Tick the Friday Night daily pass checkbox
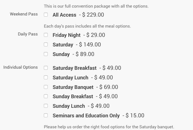Screen dimensions: 193x130 click(46, 35)
